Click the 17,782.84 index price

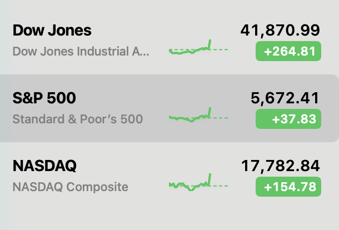click(280, 166)
